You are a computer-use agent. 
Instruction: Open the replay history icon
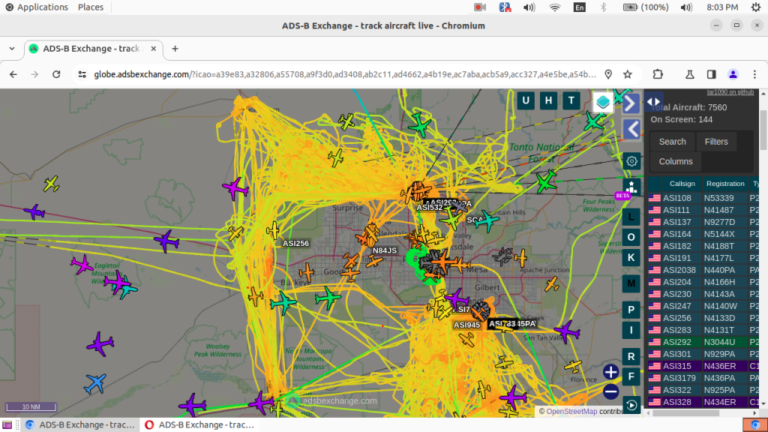click(x=631, y=405)
